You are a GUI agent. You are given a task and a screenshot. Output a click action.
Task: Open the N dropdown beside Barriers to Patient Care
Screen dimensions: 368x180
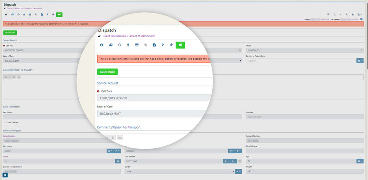point(360,61)
